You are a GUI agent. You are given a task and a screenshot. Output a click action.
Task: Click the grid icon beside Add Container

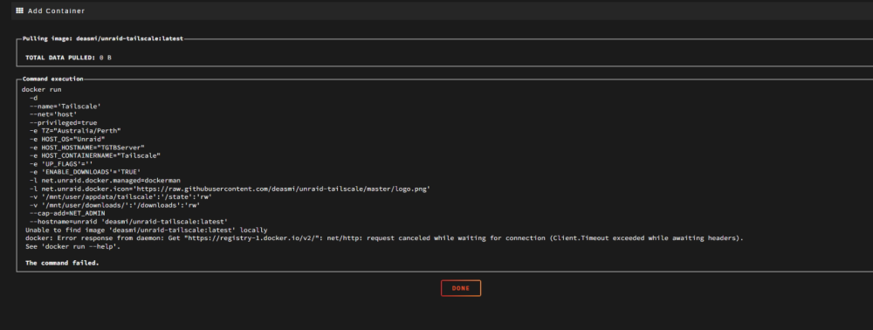tap(19, 10)
